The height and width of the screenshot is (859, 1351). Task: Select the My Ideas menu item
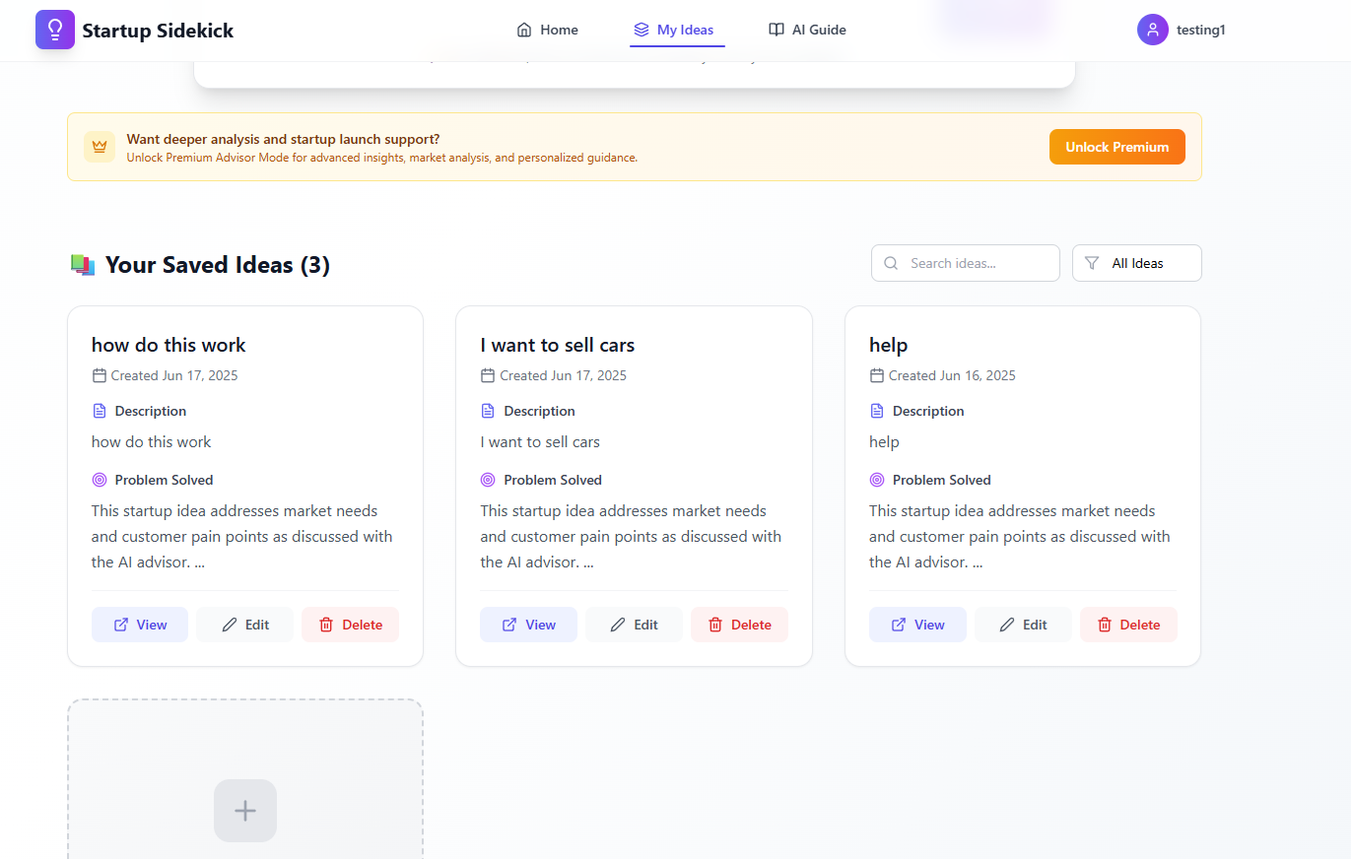click(677, 30)
